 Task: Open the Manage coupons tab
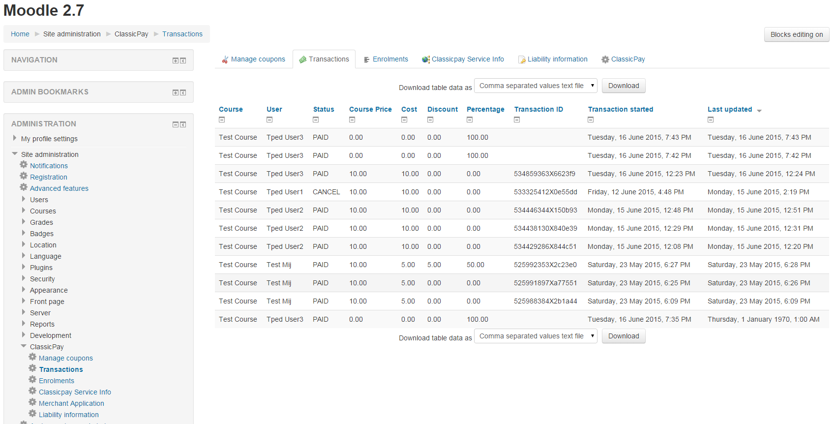pyautogui.click(x=253, y=59)
